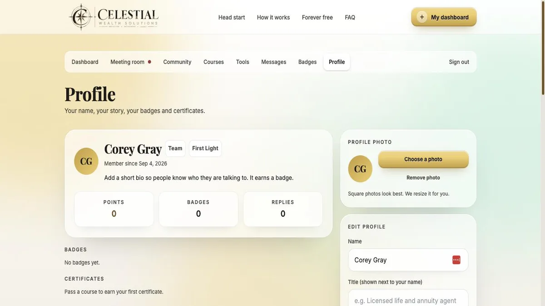Image resolution: width=545 pixels, height=306 pixels.
Task: Click 'Square photos look best' hint
Action: coord(399,193)
